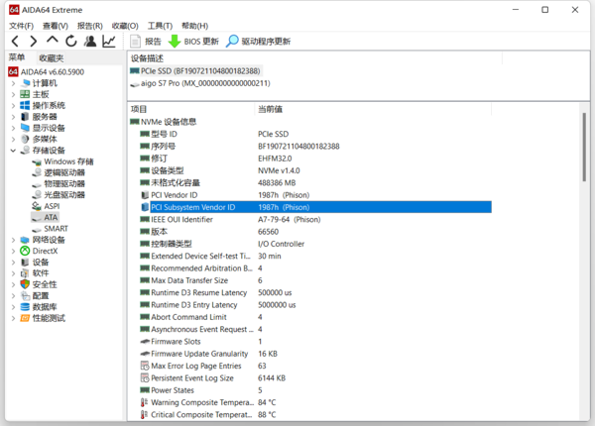Expand the 主板 tree node

[x=13, y=94]
